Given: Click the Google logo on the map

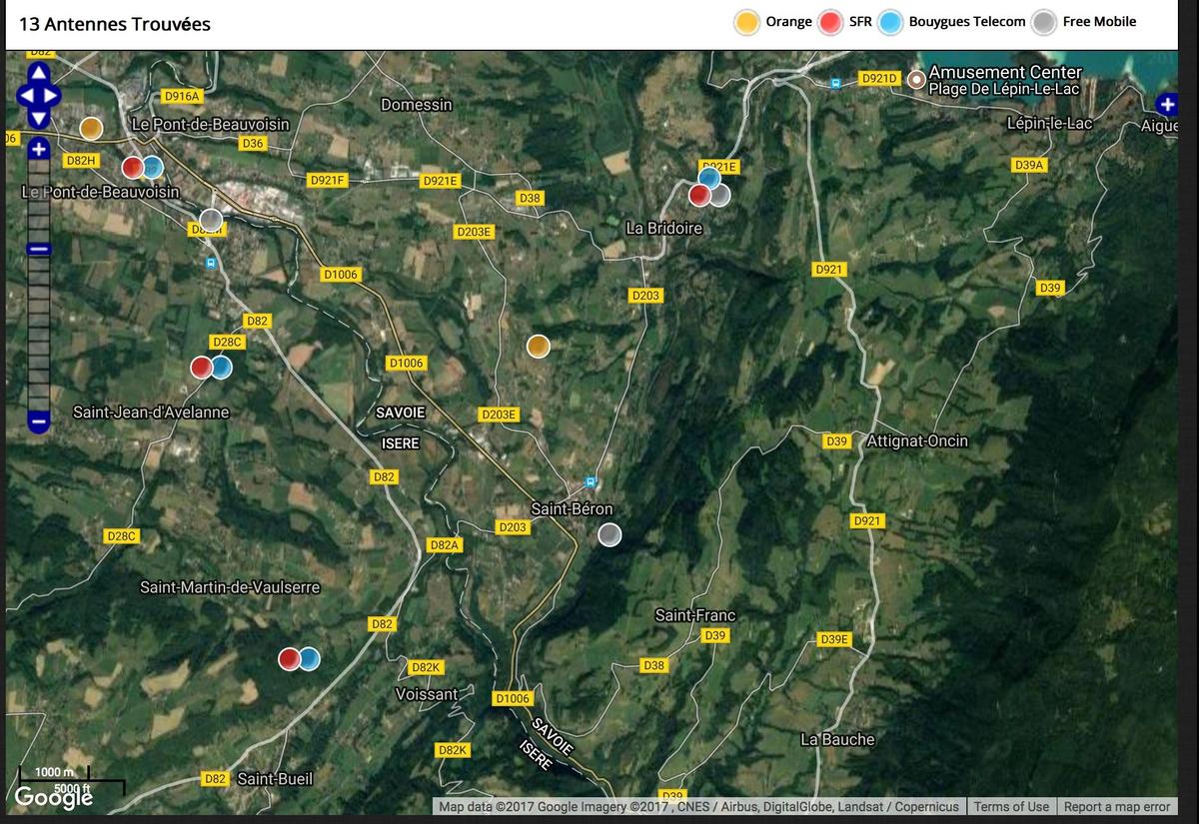Looking at the screenshot, I should click(54, 798).
